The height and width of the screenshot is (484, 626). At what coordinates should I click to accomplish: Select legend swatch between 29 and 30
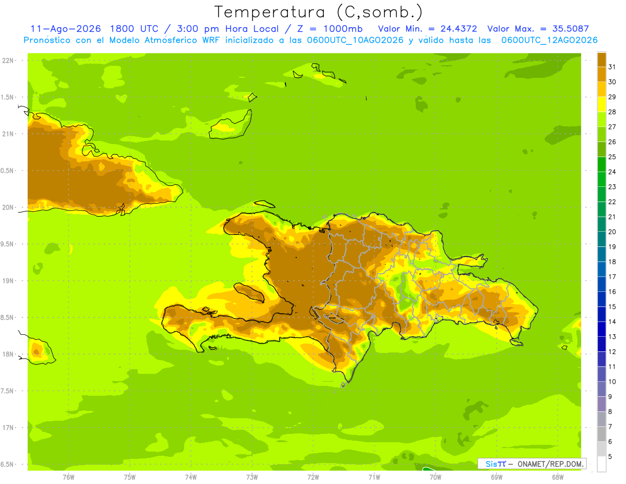click(x=601, y=89)
